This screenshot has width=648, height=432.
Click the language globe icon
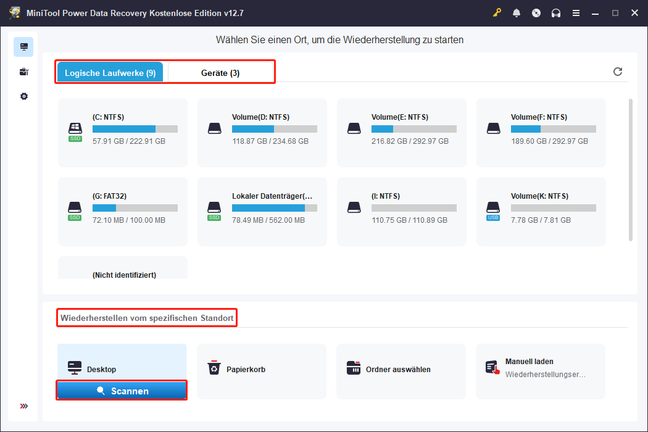pos(536,12)
